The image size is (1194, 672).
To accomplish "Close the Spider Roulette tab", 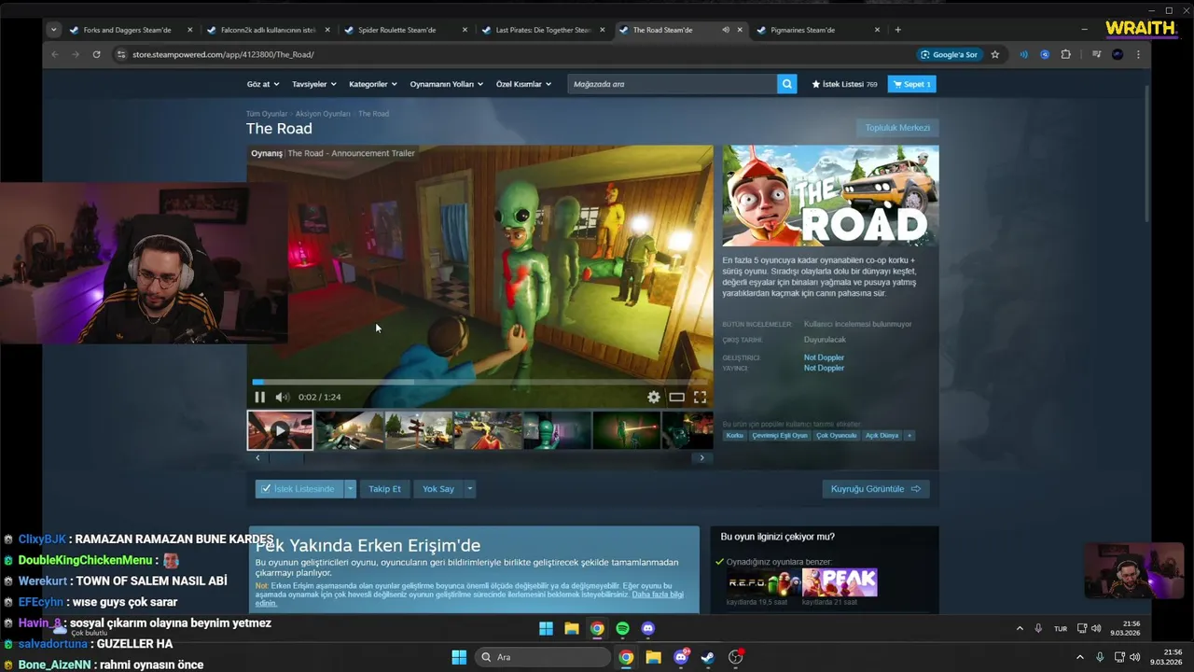I will (465, 30).
